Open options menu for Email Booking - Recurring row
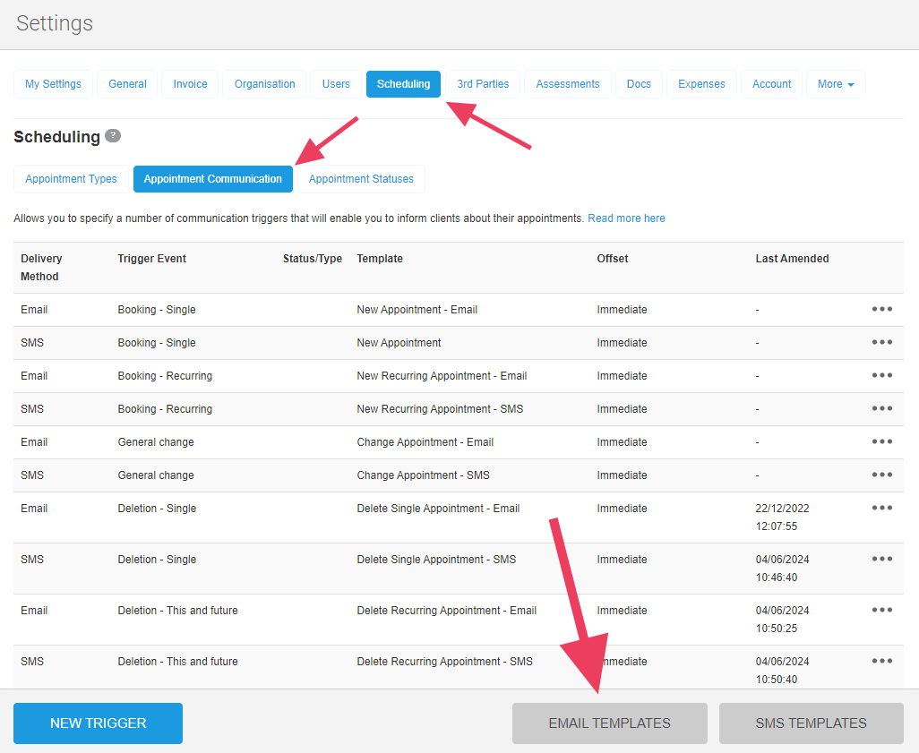 click(x=881, y=375)
